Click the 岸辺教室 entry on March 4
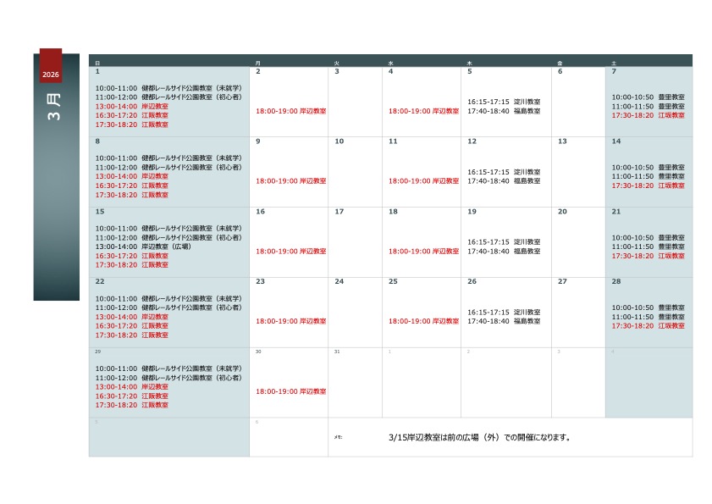Image resolution: width=712 pixels, height=504 pixels. [x=423, y=111]
